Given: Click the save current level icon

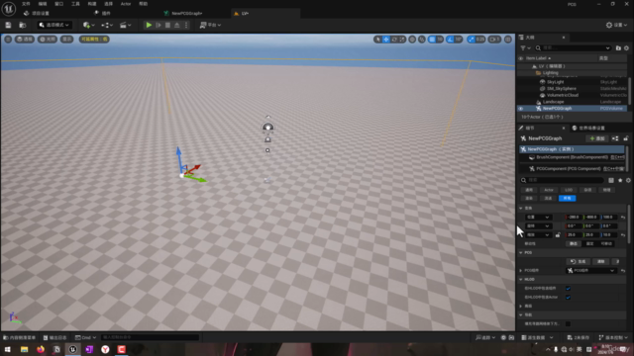Looking at the screenshot, I should 8,25.
